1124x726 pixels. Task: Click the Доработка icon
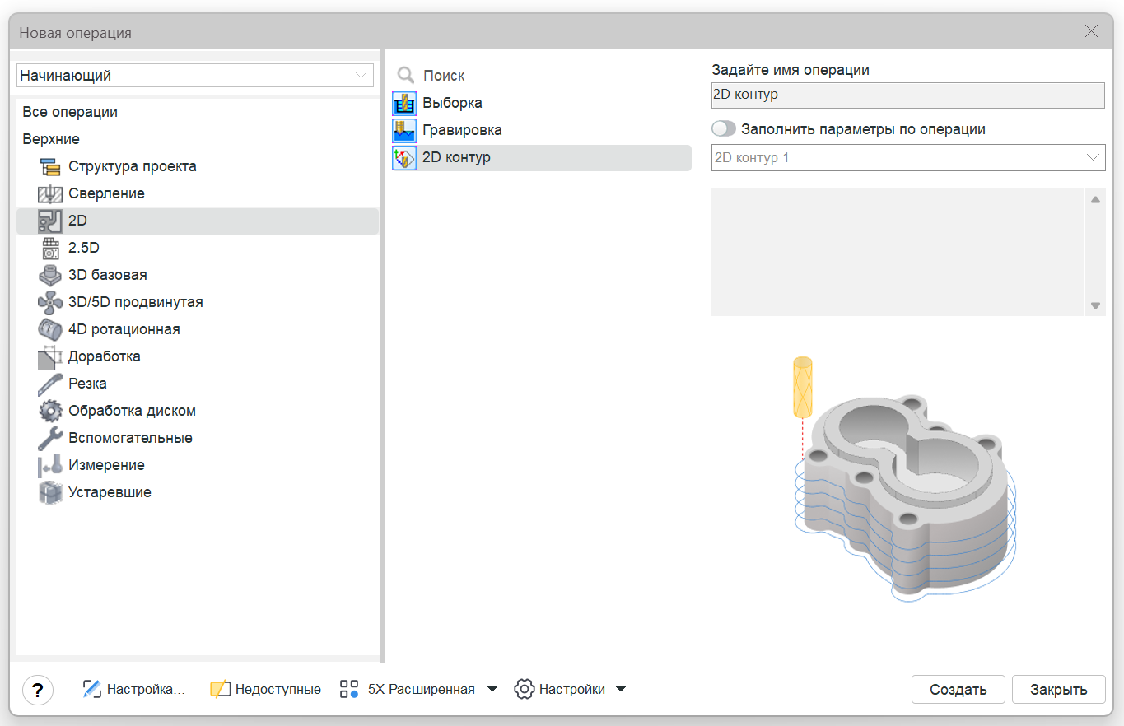50,357
